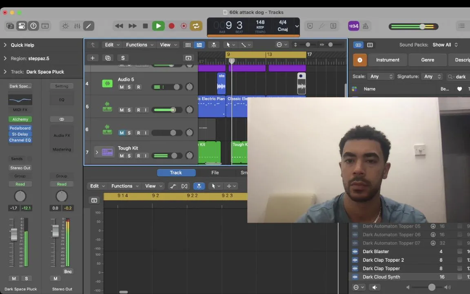
Task: Select the Track tab in editor
Action: pyautogui.click(x=176, y=173)
